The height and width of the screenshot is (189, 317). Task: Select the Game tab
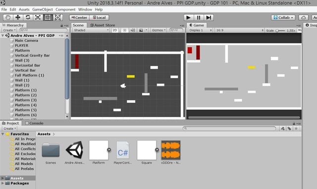coord(197,25)
